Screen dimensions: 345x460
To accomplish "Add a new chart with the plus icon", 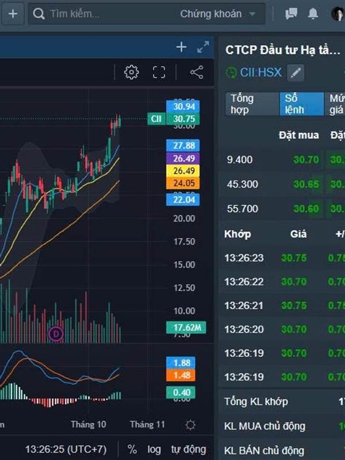I will coord(181,47).
